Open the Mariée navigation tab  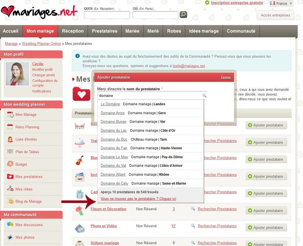(x=132, y=31)
